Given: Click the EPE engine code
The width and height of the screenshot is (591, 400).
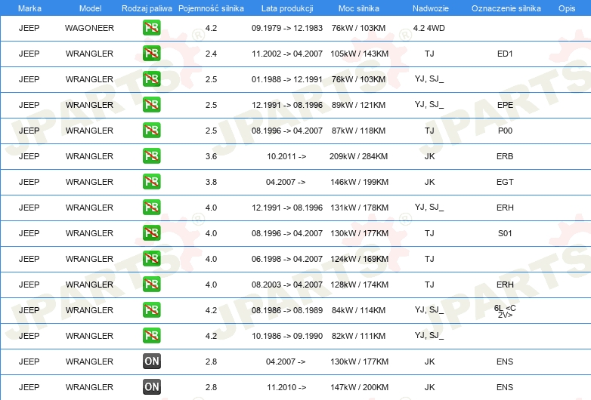Looking at the screenshot, I should click(x=505, y=105).
